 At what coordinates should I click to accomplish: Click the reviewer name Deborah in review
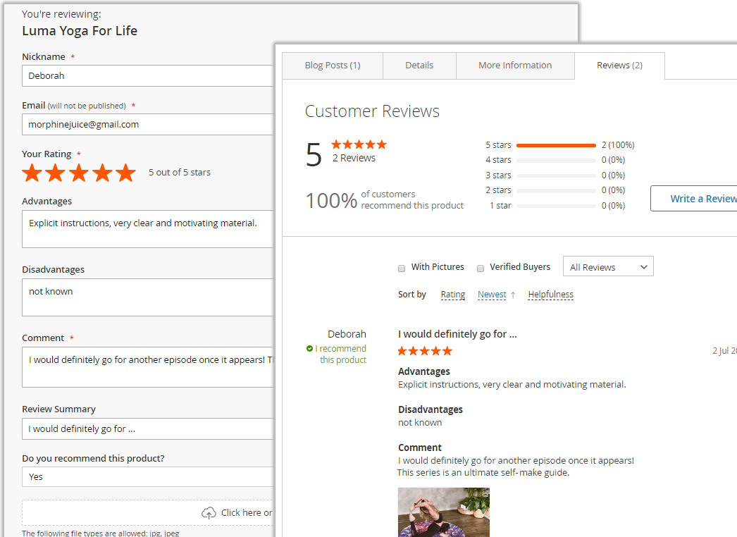(x=347, y=334)
